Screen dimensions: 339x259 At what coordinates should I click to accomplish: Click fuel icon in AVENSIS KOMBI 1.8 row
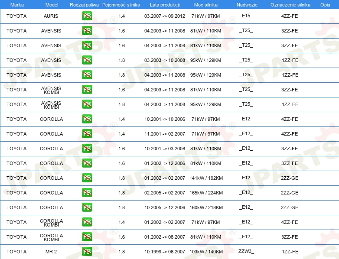[x=87, y=104]
